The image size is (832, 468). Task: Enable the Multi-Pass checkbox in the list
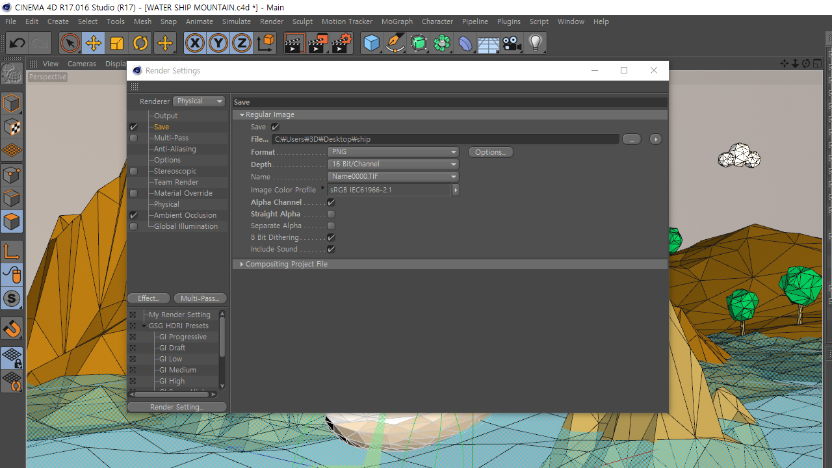pyautogui.click(x=133, y=138)
